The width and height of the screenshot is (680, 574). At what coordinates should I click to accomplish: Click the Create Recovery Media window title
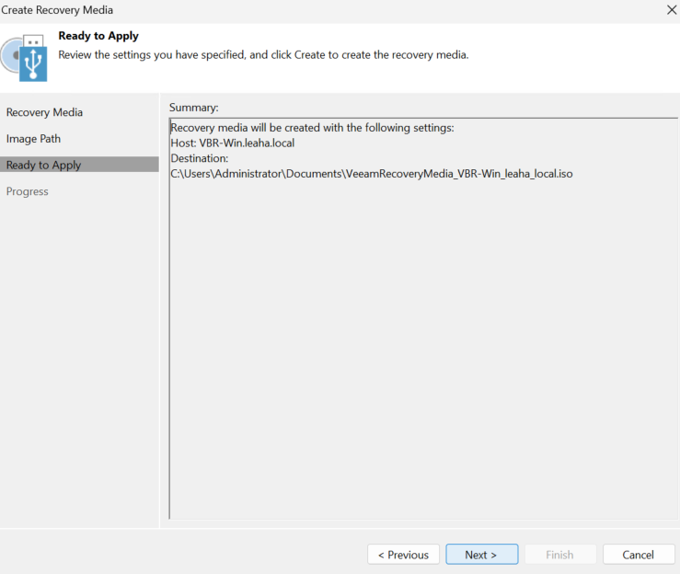coord(57,10)
